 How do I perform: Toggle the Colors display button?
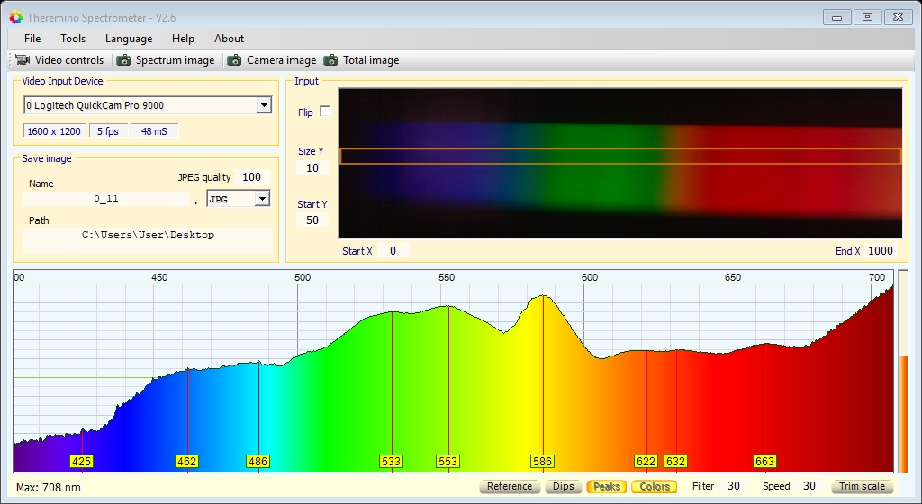tap(654, 487)
